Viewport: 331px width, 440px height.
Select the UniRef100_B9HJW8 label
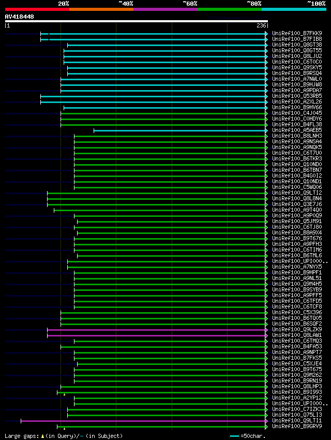tap(297, 84)
